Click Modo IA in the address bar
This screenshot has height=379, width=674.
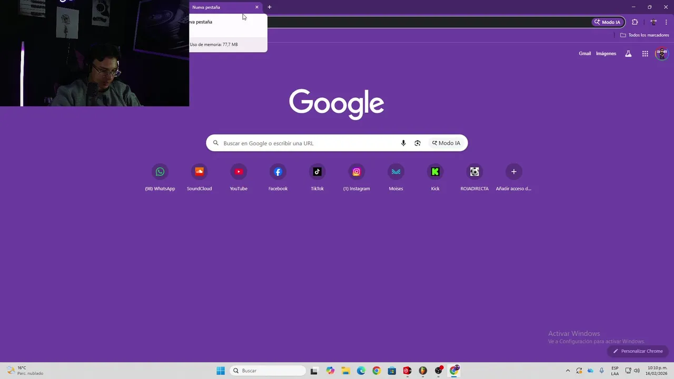point(607,22)
